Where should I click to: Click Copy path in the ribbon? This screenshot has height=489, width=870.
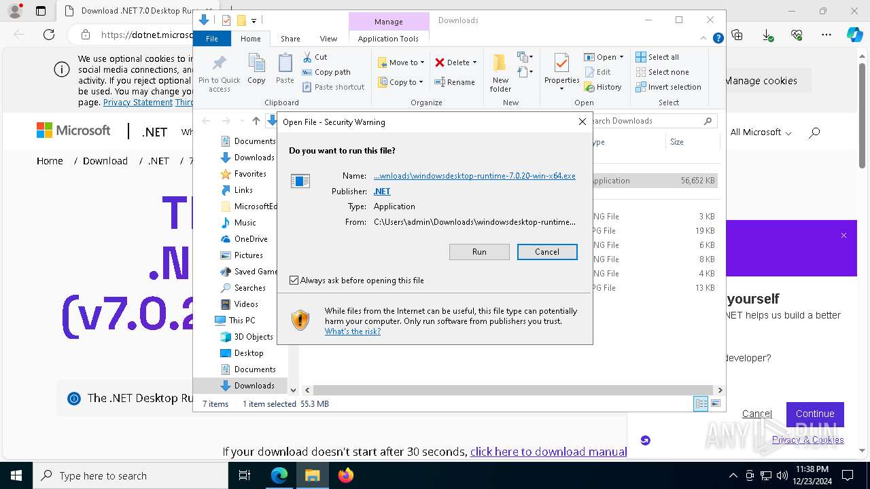click(326, 72)
